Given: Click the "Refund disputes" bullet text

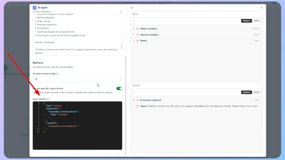Looking at the screenshot, I should tap(45, 17).
